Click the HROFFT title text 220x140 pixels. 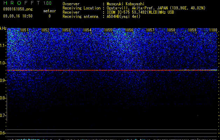[x=22, y=3]
